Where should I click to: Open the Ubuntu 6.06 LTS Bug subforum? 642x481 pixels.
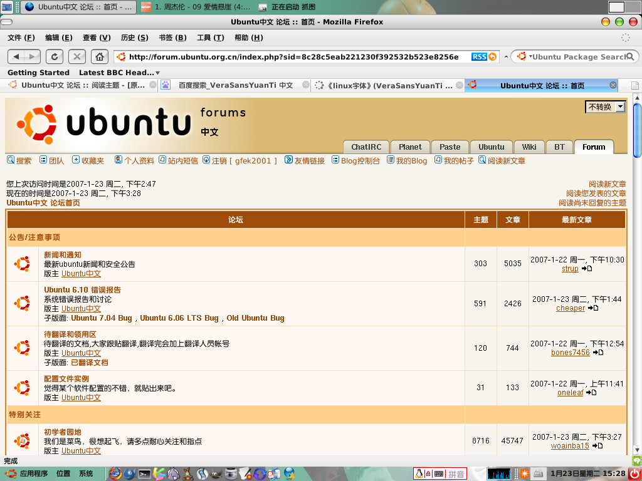pyautogui.click(x=179, y=318)
